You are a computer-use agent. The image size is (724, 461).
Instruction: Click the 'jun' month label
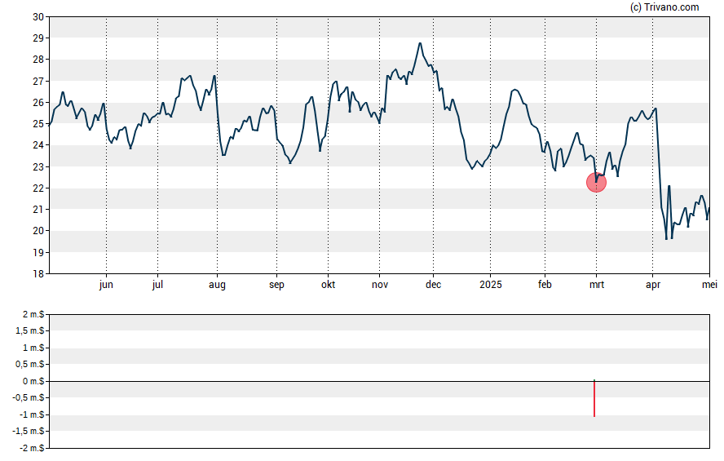(106, 285)
